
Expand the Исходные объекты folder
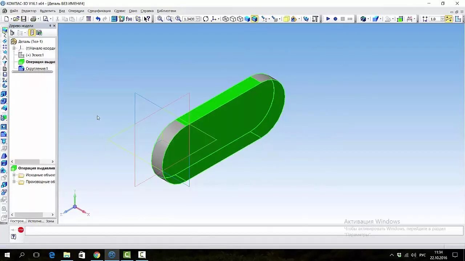click(x=14, y=175)
